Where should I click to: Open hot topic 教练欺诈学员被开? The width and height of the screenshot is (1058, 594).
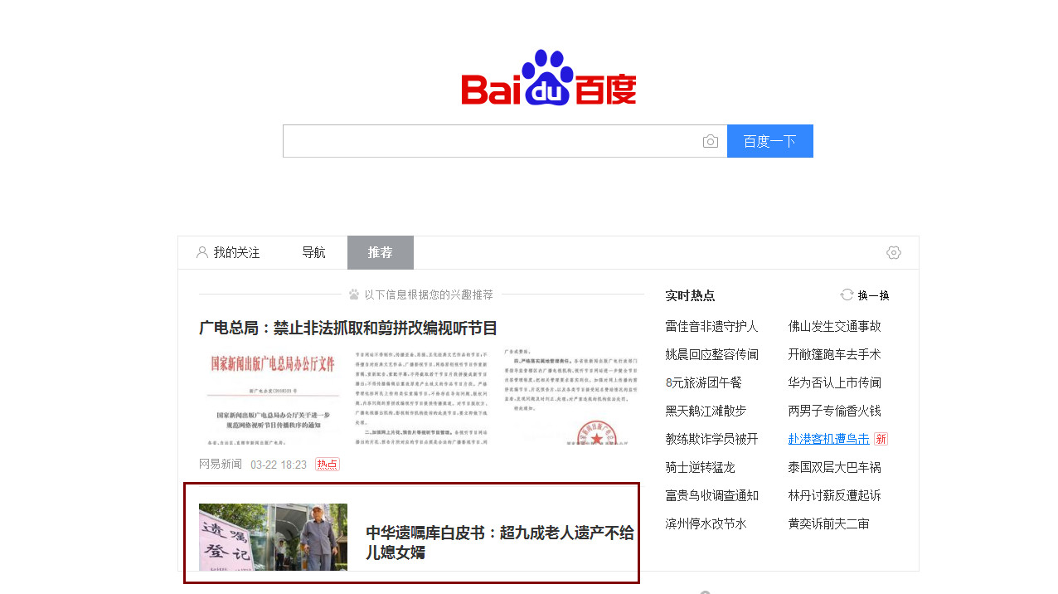click(711, 440)
